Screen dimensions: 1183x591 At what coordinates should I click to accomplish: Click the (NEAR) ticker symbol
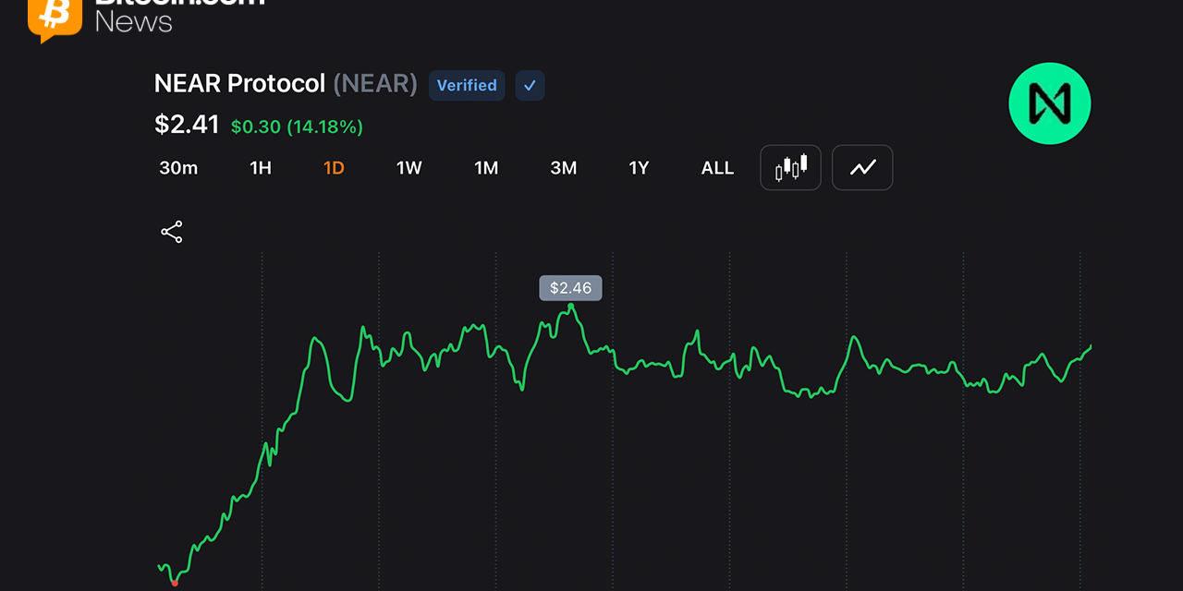pos(375,84)
